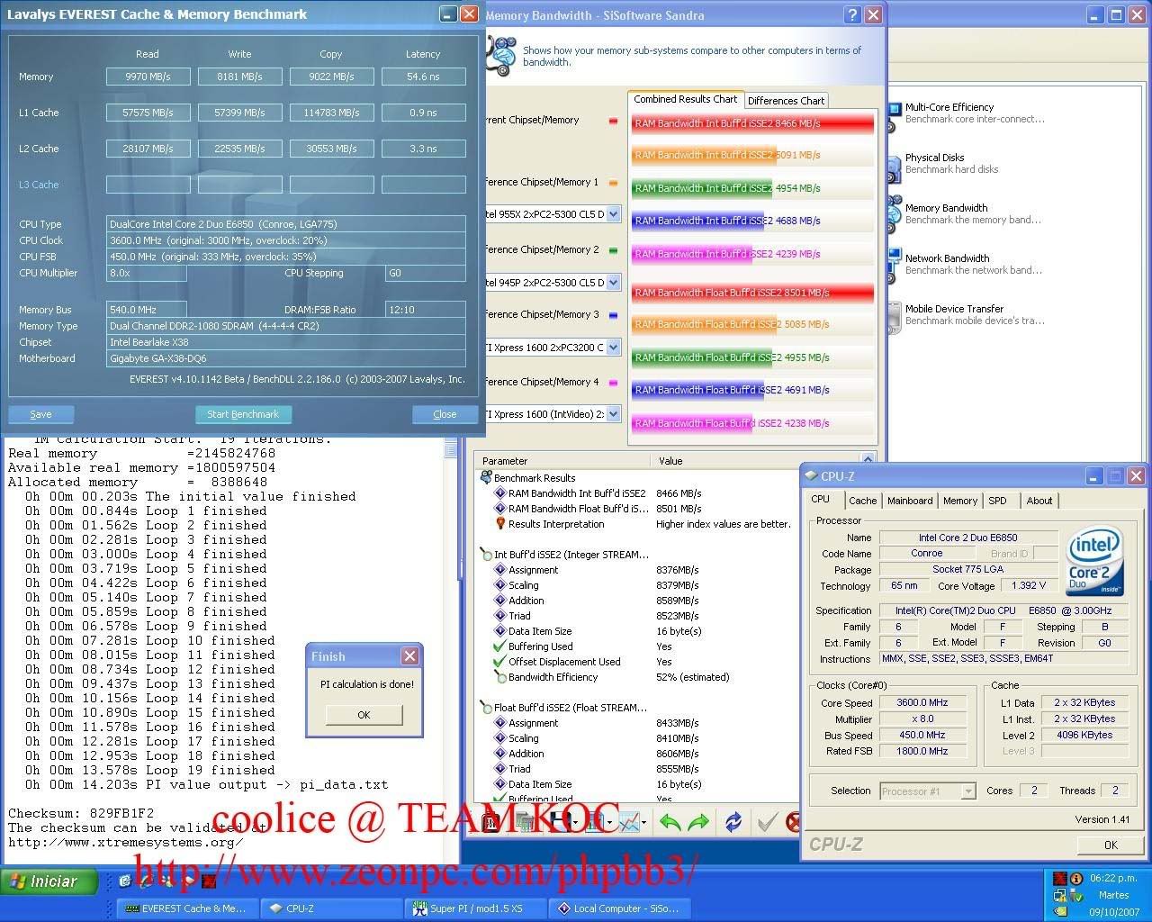Screen dimensions: 1152x922
Task: Click the Results Interpretation lightbulb icon
Action: tap(500, 523)
